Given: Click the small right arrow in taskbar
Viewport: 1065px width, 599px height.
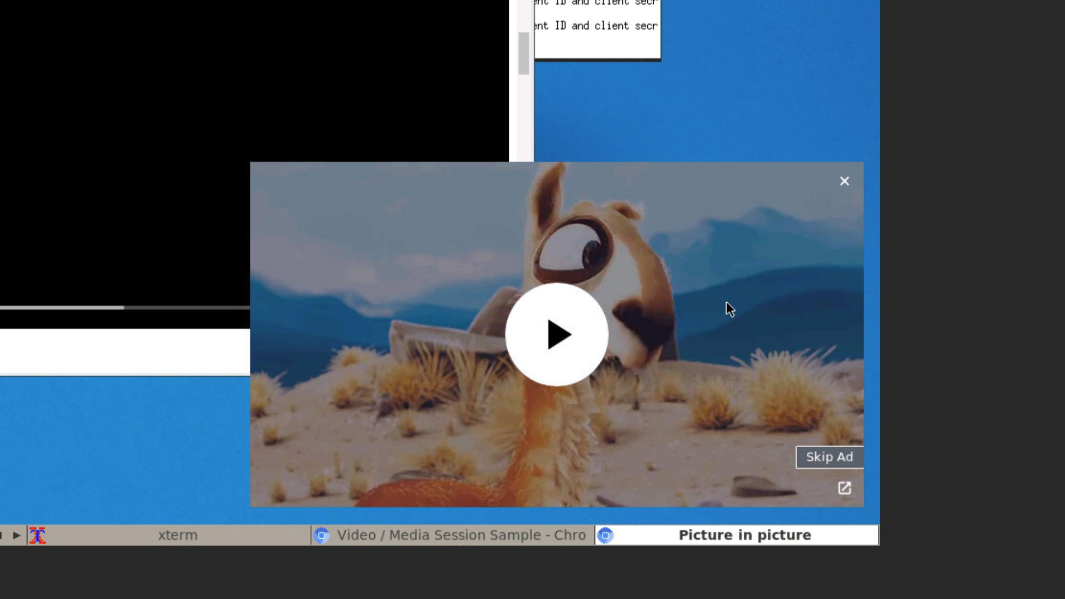Looking at the screenshot, I should coord(17,535).
